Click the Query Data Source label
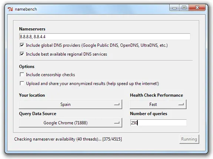This screenshot has height=159, width=213. pyautogui.click(x=38, y=114)
